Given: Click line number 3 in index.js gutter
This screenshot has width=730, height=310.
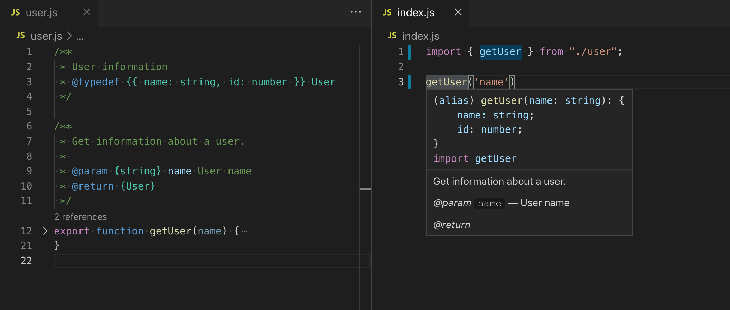Looking at the screenshot, I should pyautogui.click(x=401, y=82).
